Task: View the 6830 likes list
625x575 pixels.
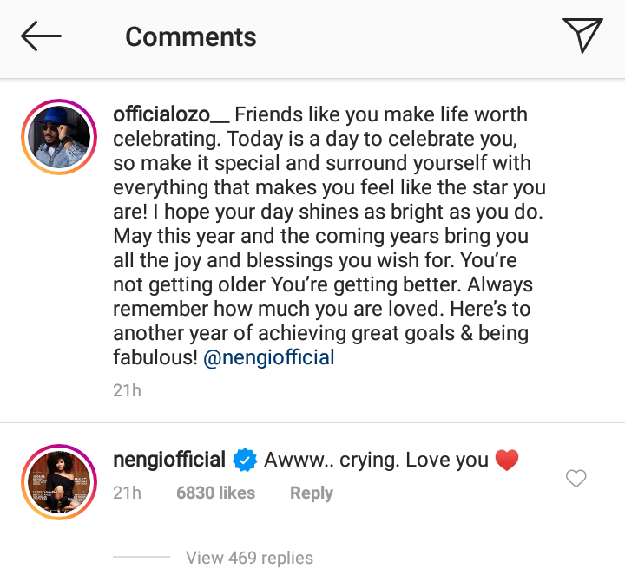Action: pyautogui.click(x=215, y=493)
